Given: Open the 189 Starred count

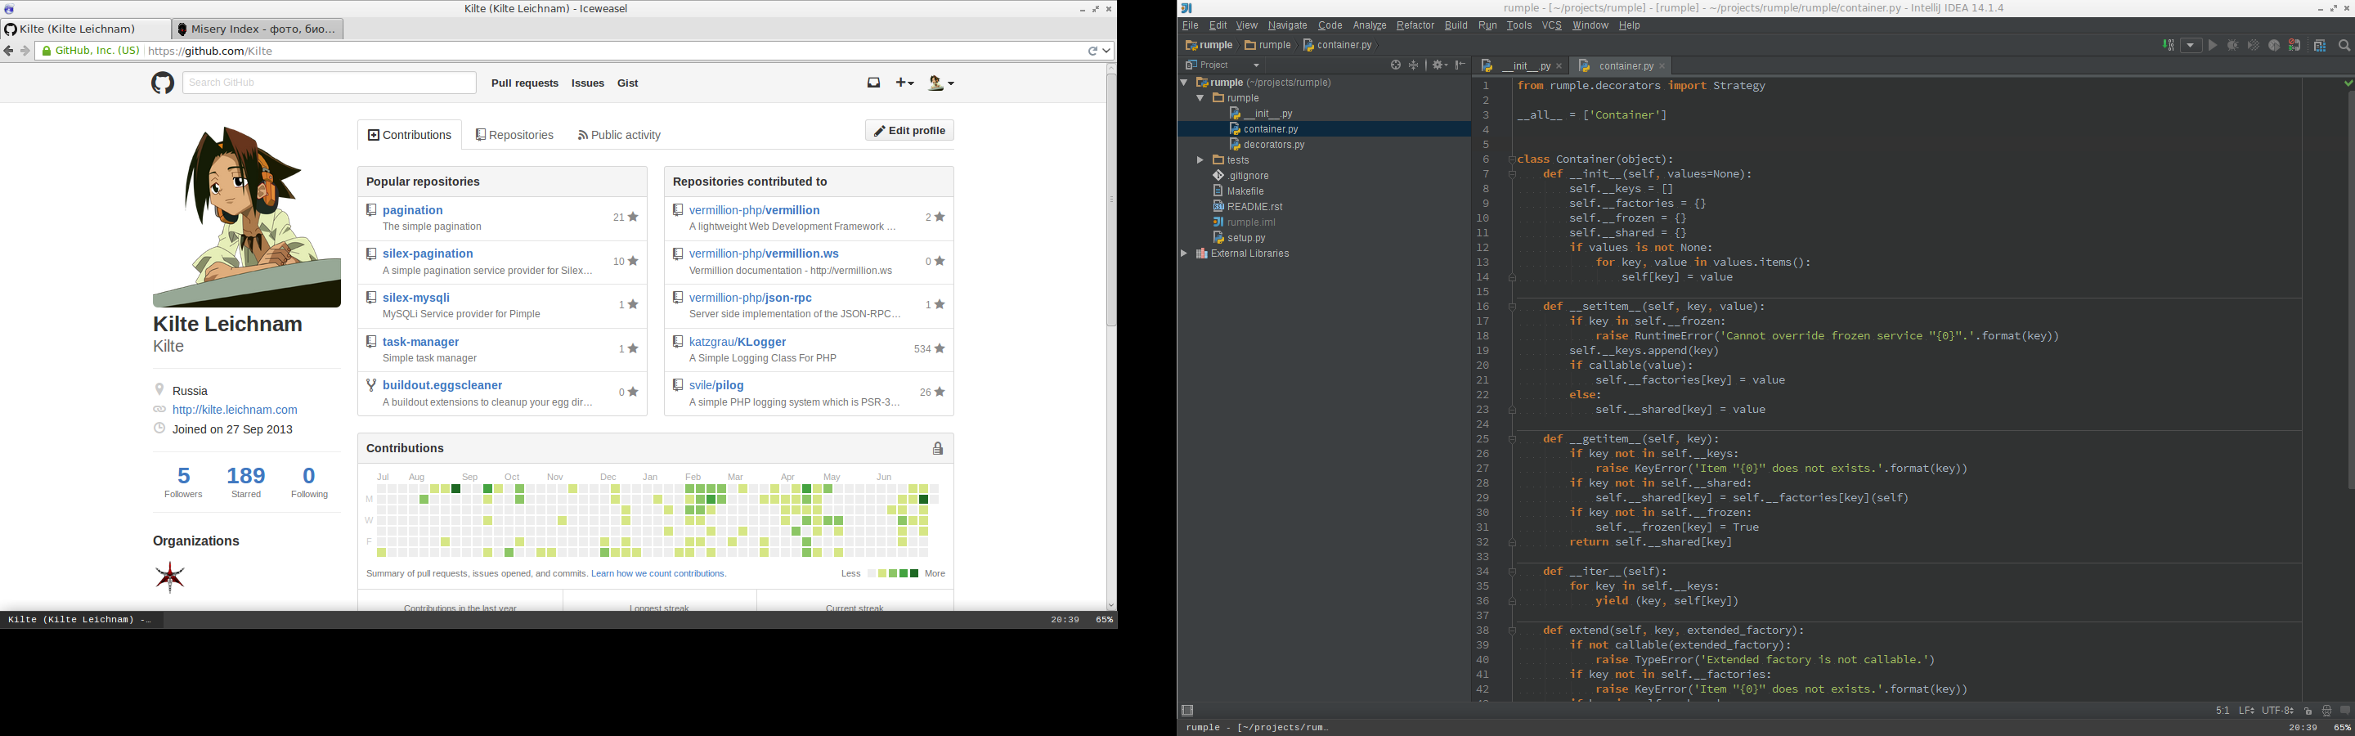Looking at the screenshot, I should [246, 482].
